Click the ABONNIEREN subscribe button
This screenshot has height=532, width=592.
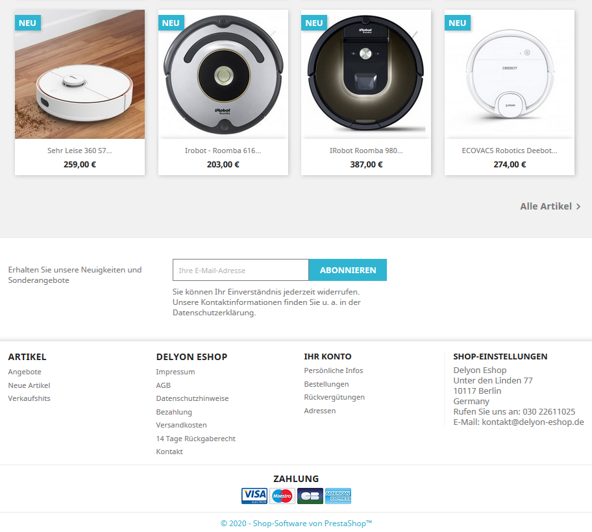coord(348,270)
